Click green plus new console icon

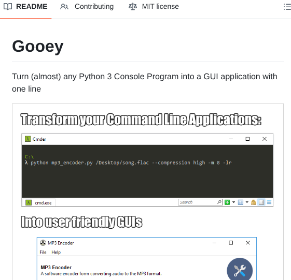227,202
